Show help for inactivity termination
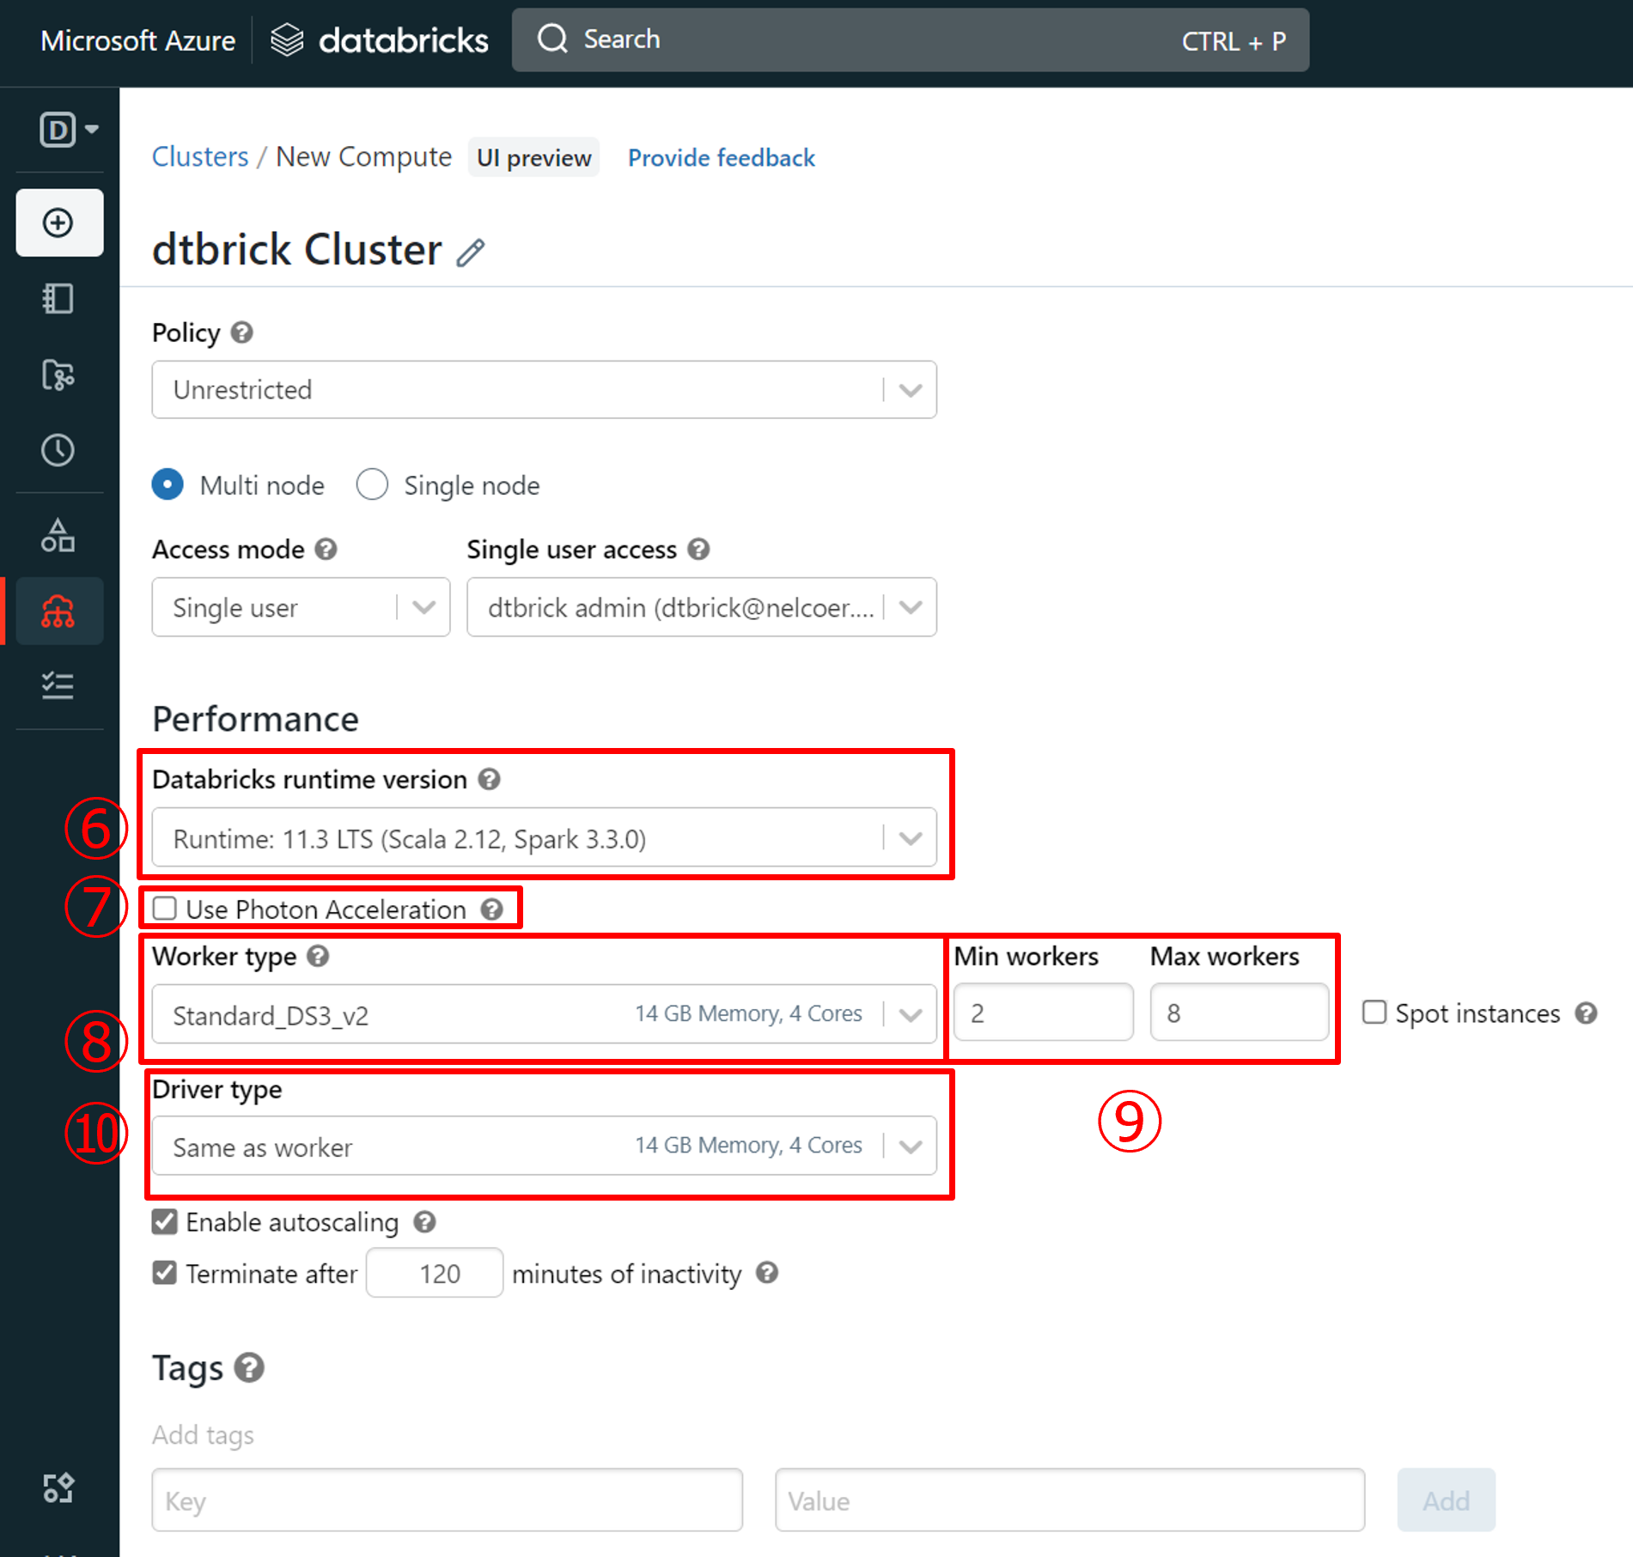The height and width of the screenshot is (1557, 1633). click(767, 1273)
